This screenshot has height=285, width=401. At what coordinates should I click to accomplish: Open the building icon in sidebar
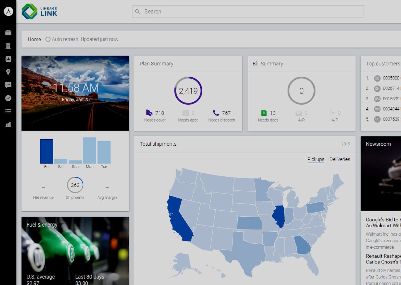pos(8,46)
